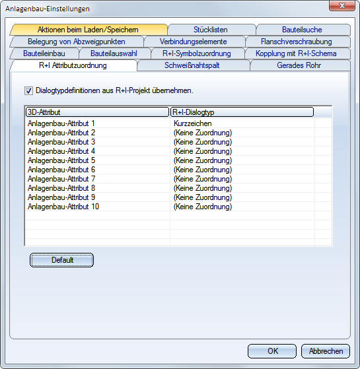Screen dimensions: 360x369
Task: Select the R+I-Symbolzuordnung tab
Action: 197,53
